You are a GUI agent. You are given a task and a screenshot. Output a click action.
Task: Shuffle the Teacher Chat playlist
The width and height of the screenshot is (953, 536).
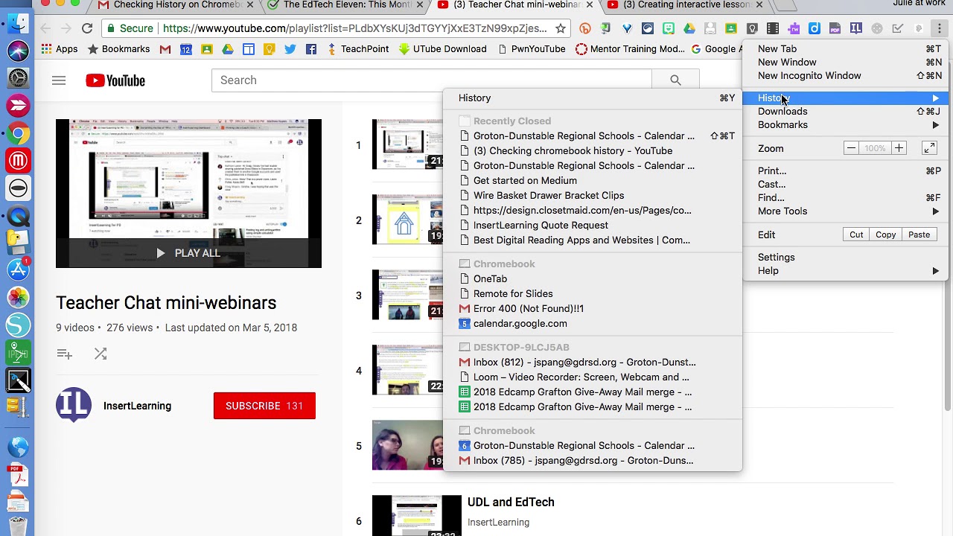[101, 354]
